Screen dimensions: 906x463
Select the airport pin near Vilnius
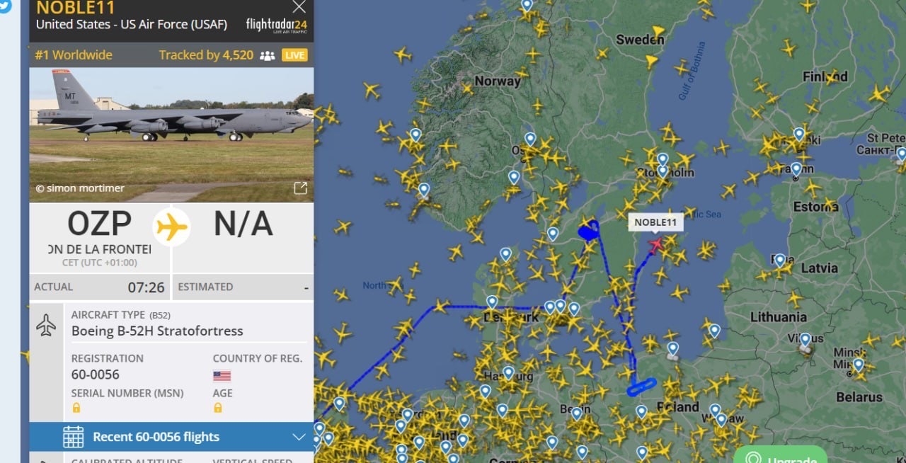point(805,341)
